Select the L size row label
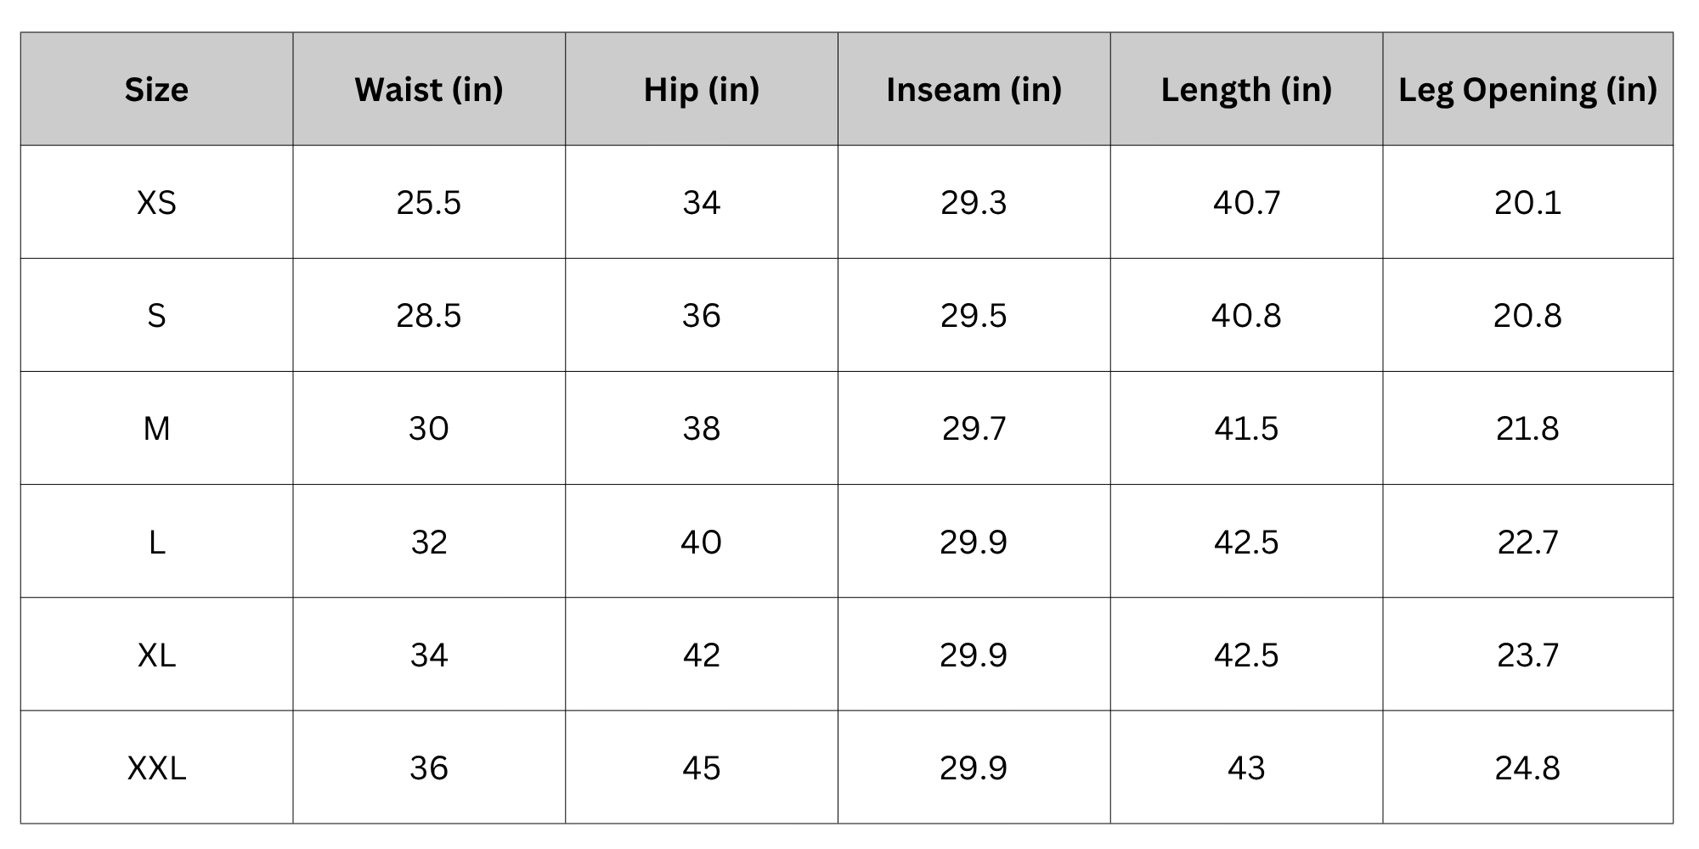The width and height of the screenshot is (1699, 849). (156, 543)
